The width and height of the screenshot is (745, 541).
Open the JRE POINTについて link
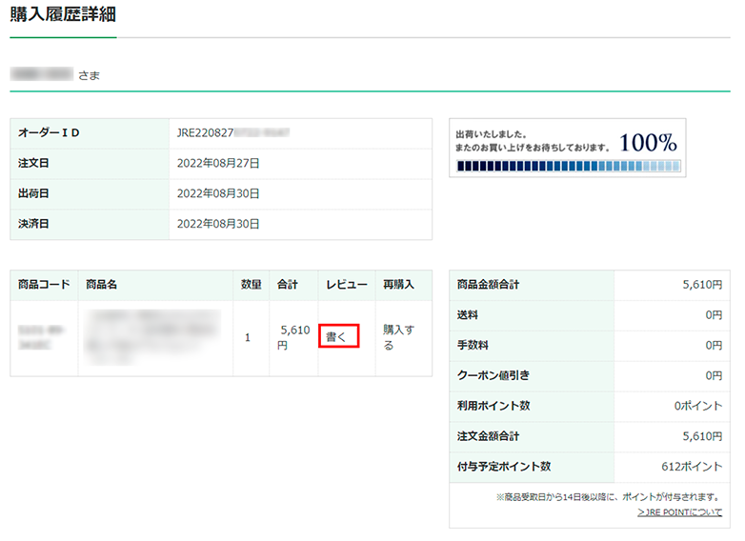[679, 512]
